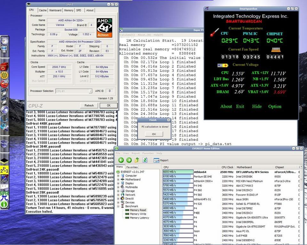This screenshot has width=307, height=245.
Task: Click the 6693 MB/s Athlon64 result bar
Action: tap(178, 172)
